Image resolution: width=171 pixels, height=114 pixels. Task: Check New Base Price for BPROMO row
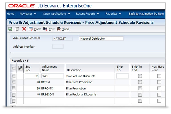159,88
